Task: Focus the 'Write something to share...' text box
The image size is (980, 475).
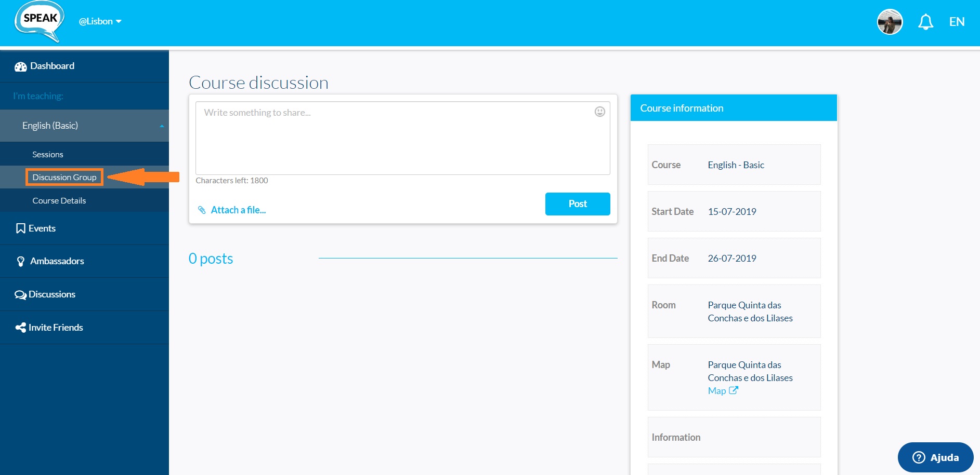Action: point(402,138)
